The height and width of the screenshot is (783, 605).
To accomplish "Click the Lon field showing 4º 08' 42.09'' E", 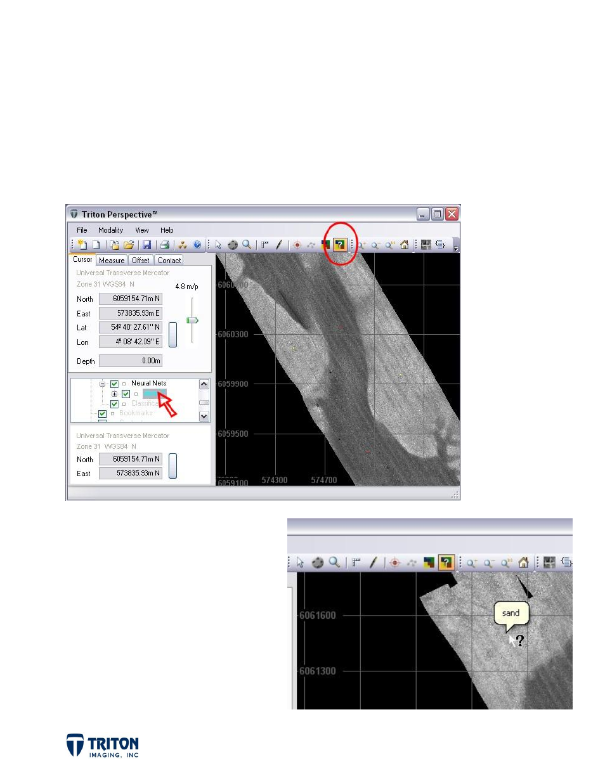I will (131, 342).
